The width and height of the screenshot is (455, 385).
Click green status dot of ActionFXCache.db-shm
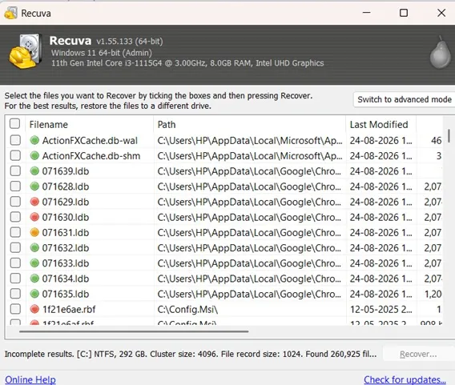pyautogui.click(x=34, y=156)
